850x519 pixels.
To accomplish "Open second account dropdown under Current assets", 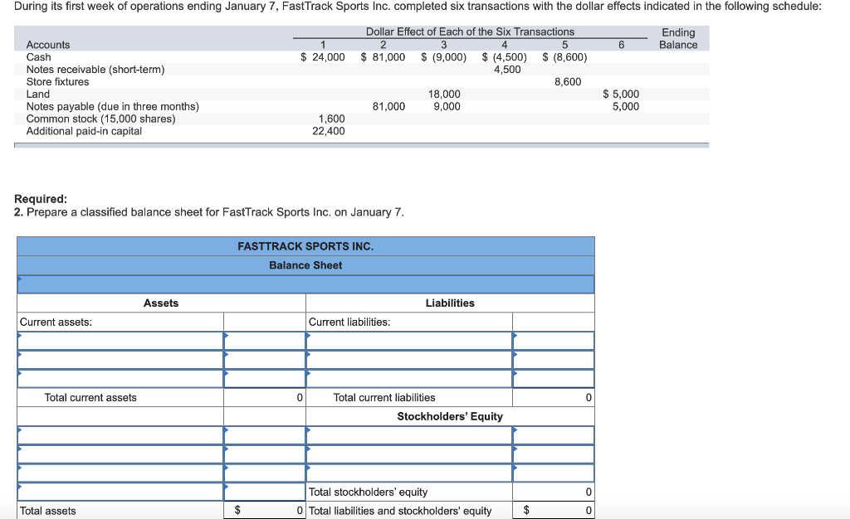I will (x=120, y=360).
